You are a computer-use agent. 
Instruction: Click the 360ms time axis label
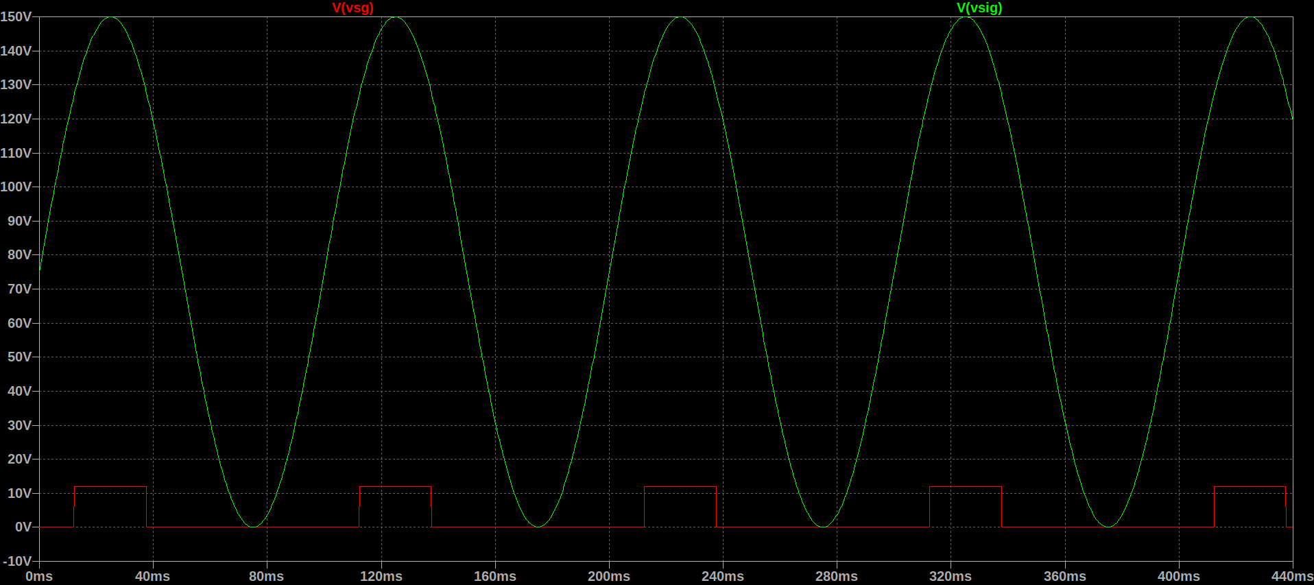[x=1064, y=576]
